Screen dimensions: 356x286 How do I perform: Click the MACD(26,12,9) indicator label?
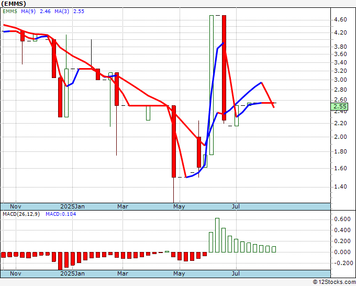(21, 214)
